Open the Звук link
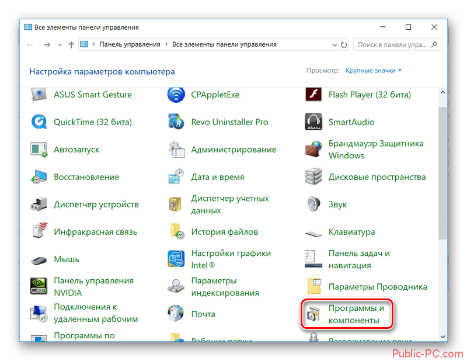 click(x=337, y=204)
